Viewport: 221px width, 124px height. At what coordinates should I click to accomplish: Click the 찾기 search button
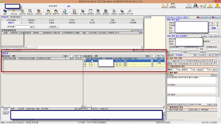(32, 27)
